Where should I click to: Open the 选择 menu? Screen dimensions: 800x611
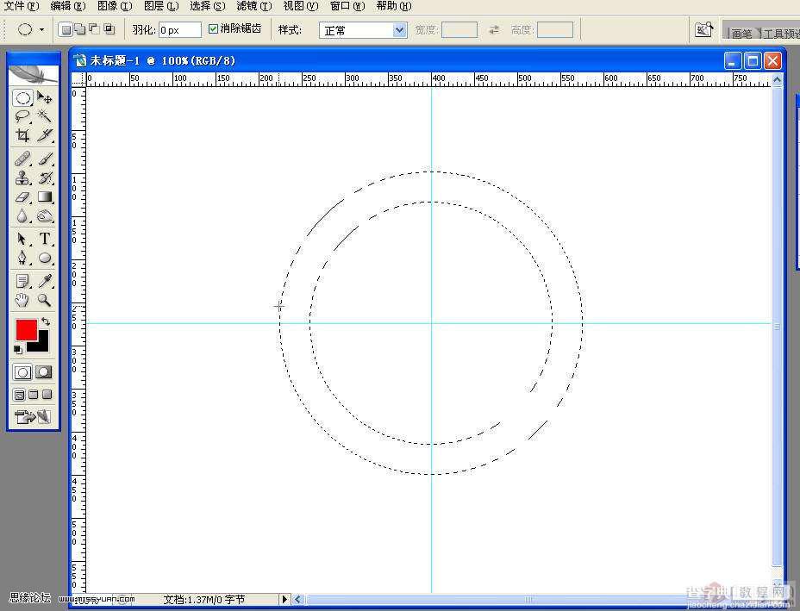pyautogui.click(x=208, y=6)
